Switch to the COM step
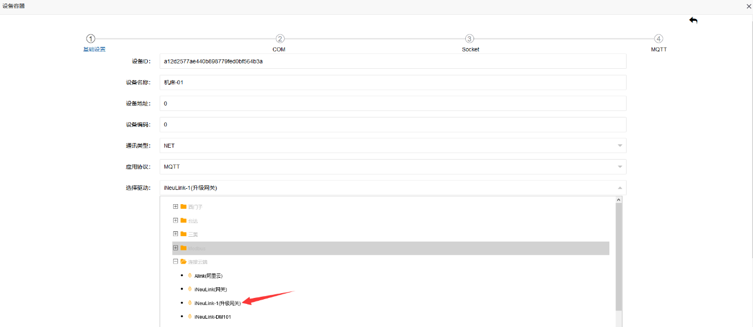Image resolution: width=753 pixels, height=327 pixels. click(280, 39)
